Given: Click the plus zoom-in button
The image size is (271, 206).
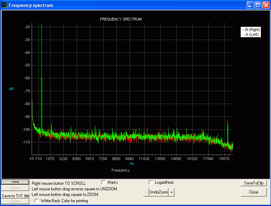Looking at the screenshot, I should (x=171, y=192).
